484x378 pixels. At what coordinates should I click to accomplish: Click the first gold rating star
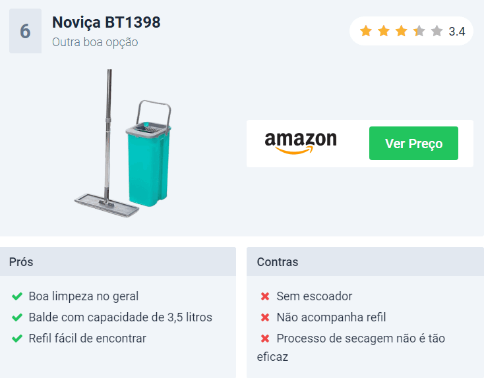pos(366,31)
